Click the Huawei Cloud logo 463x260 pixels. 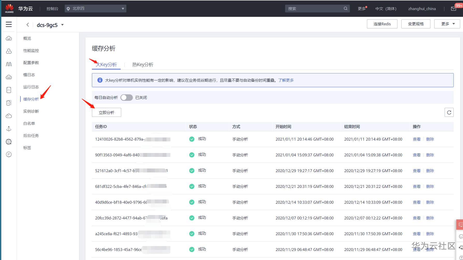pos(9,9)
